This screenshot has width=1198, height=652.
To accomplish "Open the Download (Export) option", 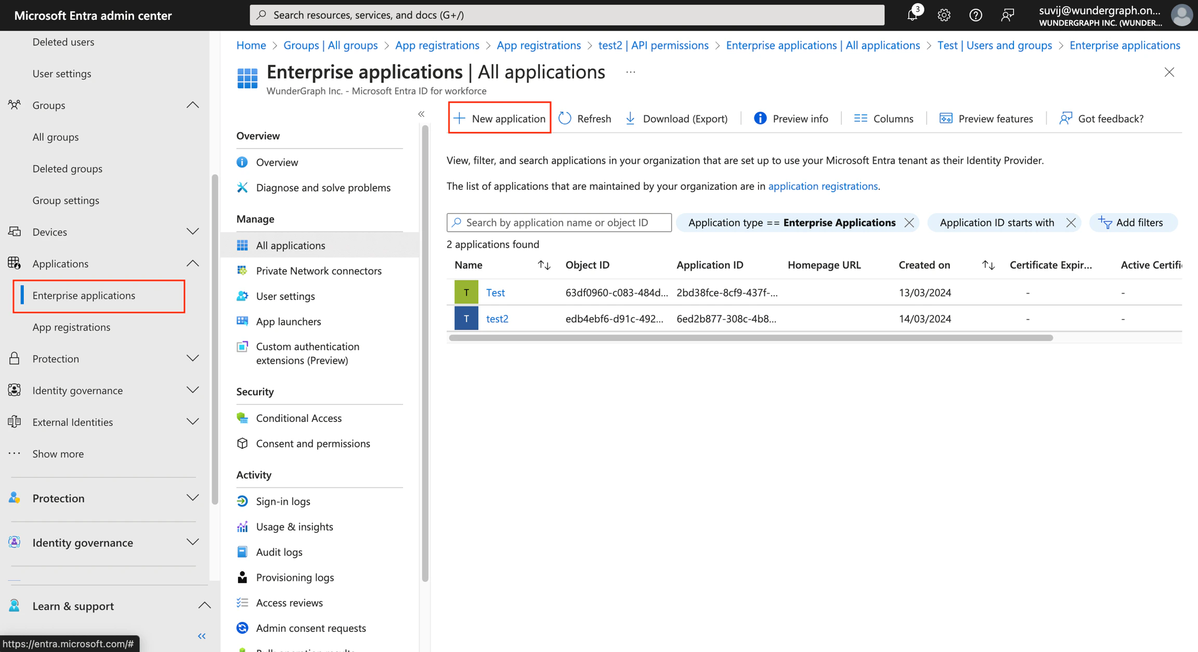I will click(x=676, y=118).
